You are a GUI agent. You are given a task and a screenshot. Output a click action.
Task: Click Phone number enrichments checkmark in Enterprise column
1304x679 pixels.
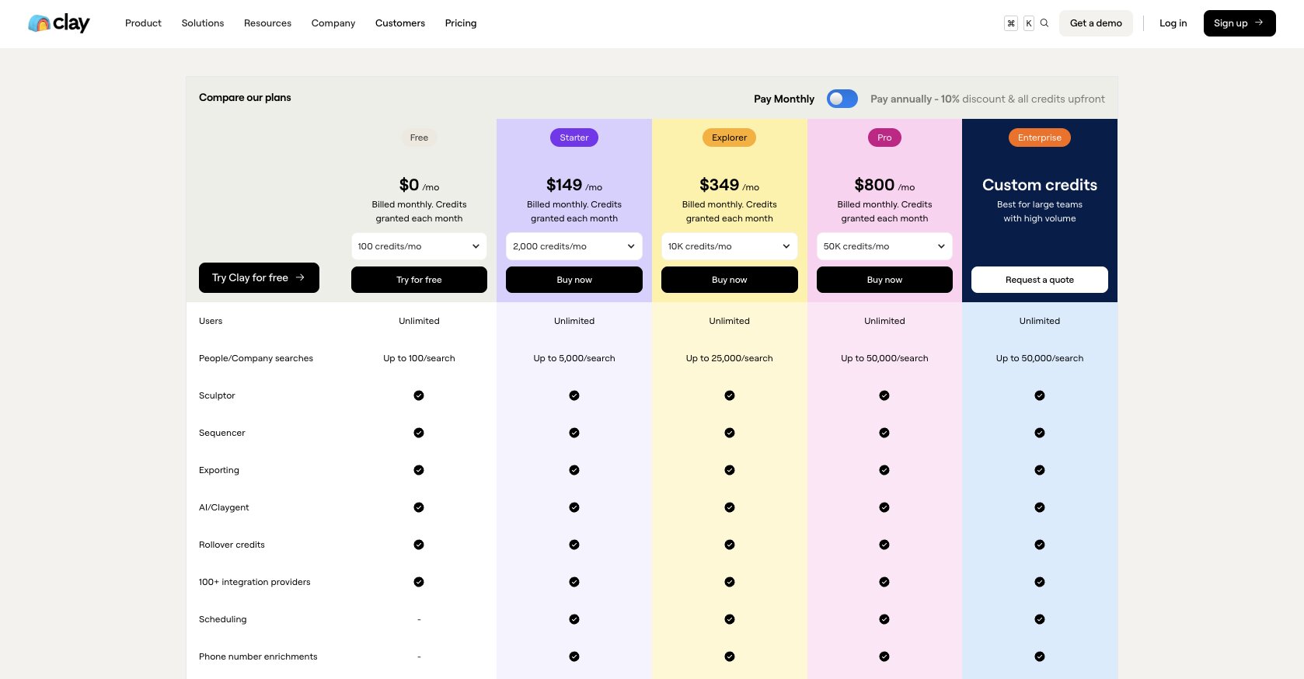(1040, 656)
